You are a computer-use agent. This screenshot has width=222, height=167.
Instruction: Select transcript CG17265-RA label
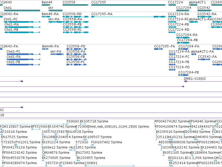pos(102,14)
